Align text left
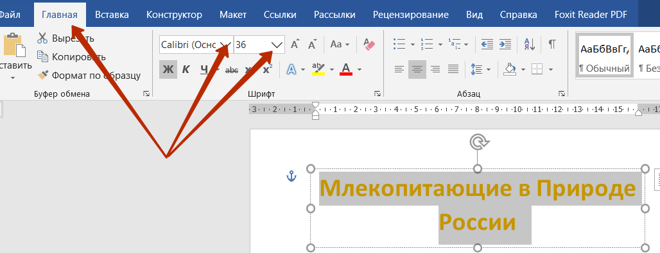Image resolution: width=660 pixels, height=253 pixels. (399, 70)
